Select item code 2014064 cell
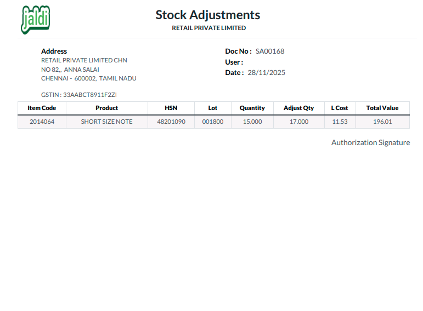Image resolution: width=423 pixels, height=311 pixels. 42,122
